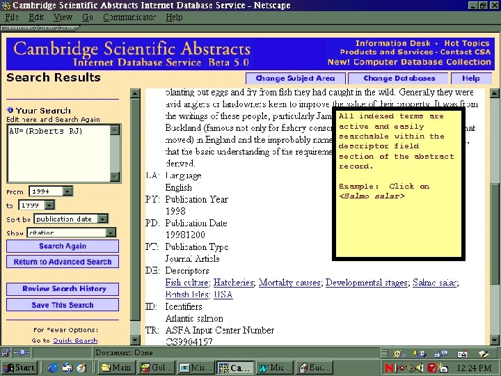Image resolution: width=501 pixels, height=376 pixels.
Task: Open Mailbox icon in Netscape component bar
Action: coord(420,353)
